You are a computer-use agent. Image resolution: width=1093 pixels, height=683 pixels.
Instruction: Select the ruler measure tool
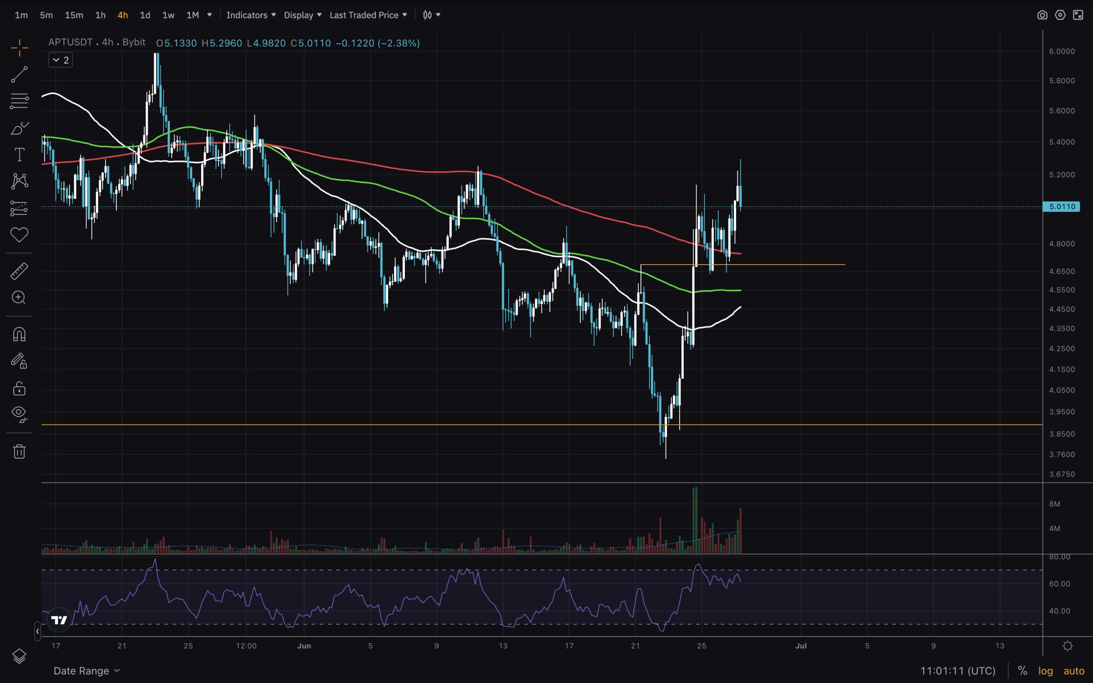pyautogui.click(x=19, y=271)
